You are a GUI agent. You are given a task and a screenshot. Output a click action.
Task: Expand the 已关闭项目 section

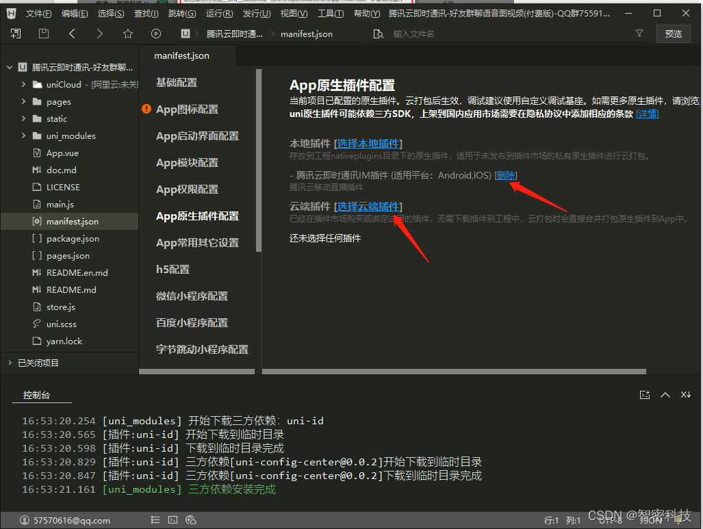[x=10, y=363]
